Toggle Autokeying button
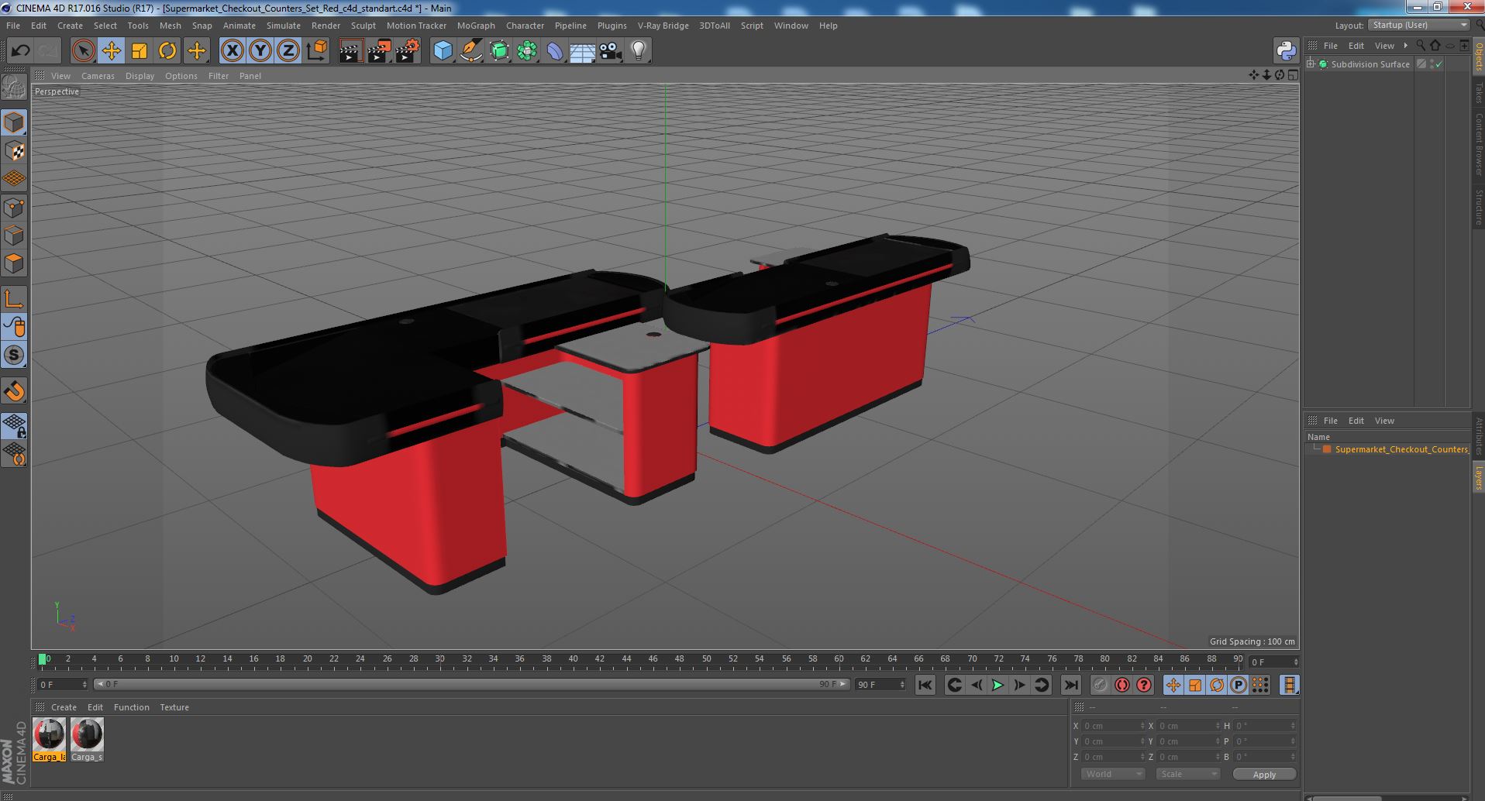Image resolution: width=1485 pixels, height=801 pixels. pos(1122,685)
